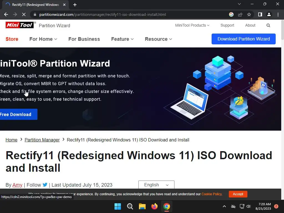Click the Chrome taskbar icon
The image size is (284, 213).
click(167, 206)
